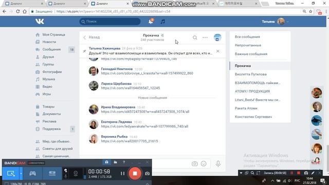The width and height of the screenshot is (329, 185).
Task: Open Друзья in the left menu
Action: point(48,57)
